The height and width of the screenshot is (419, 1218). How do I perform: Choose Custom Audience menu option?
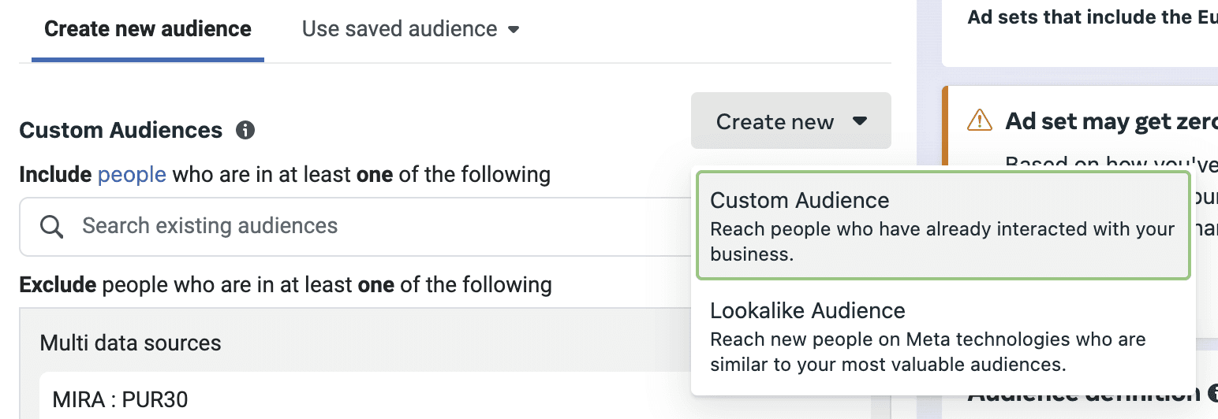click(943, 225)
